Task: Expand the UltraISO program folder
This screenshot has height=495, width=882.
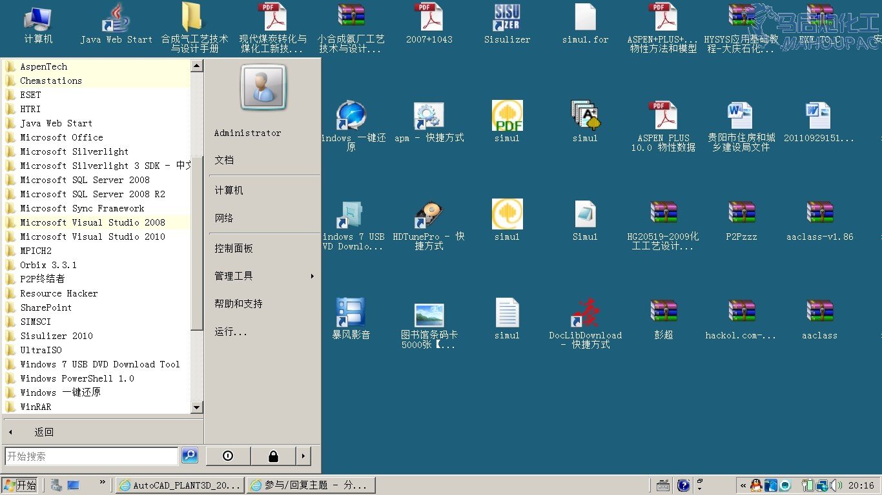Action: [x=97, y=350]
